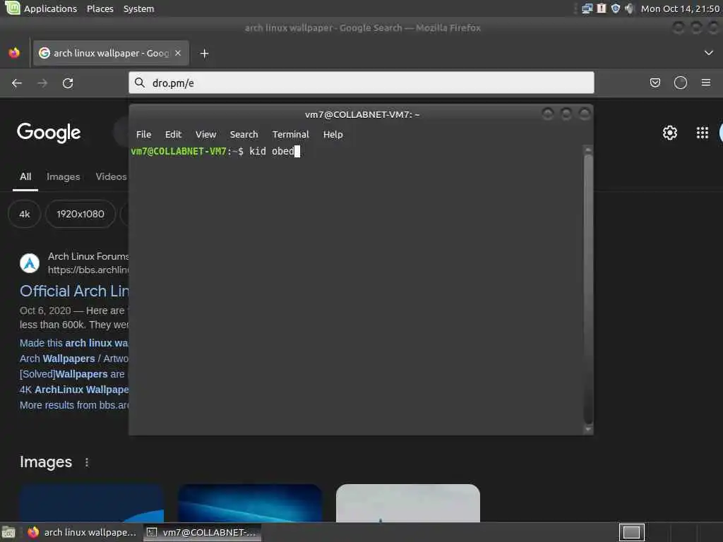Image resolution: width=723 pixels, height=542 pixels.
Task: Switch to Firefox in the bottom taskbar
Action: [82, 532]
